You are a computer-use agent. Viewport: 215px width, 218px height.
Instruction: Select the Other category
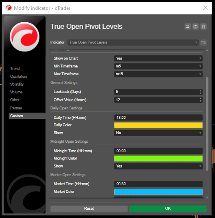pos(15,100)
